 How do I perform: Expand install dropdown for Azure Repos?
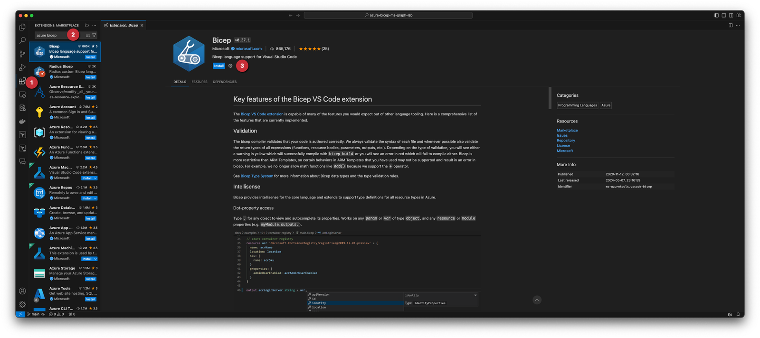click(x=95, y=198)
